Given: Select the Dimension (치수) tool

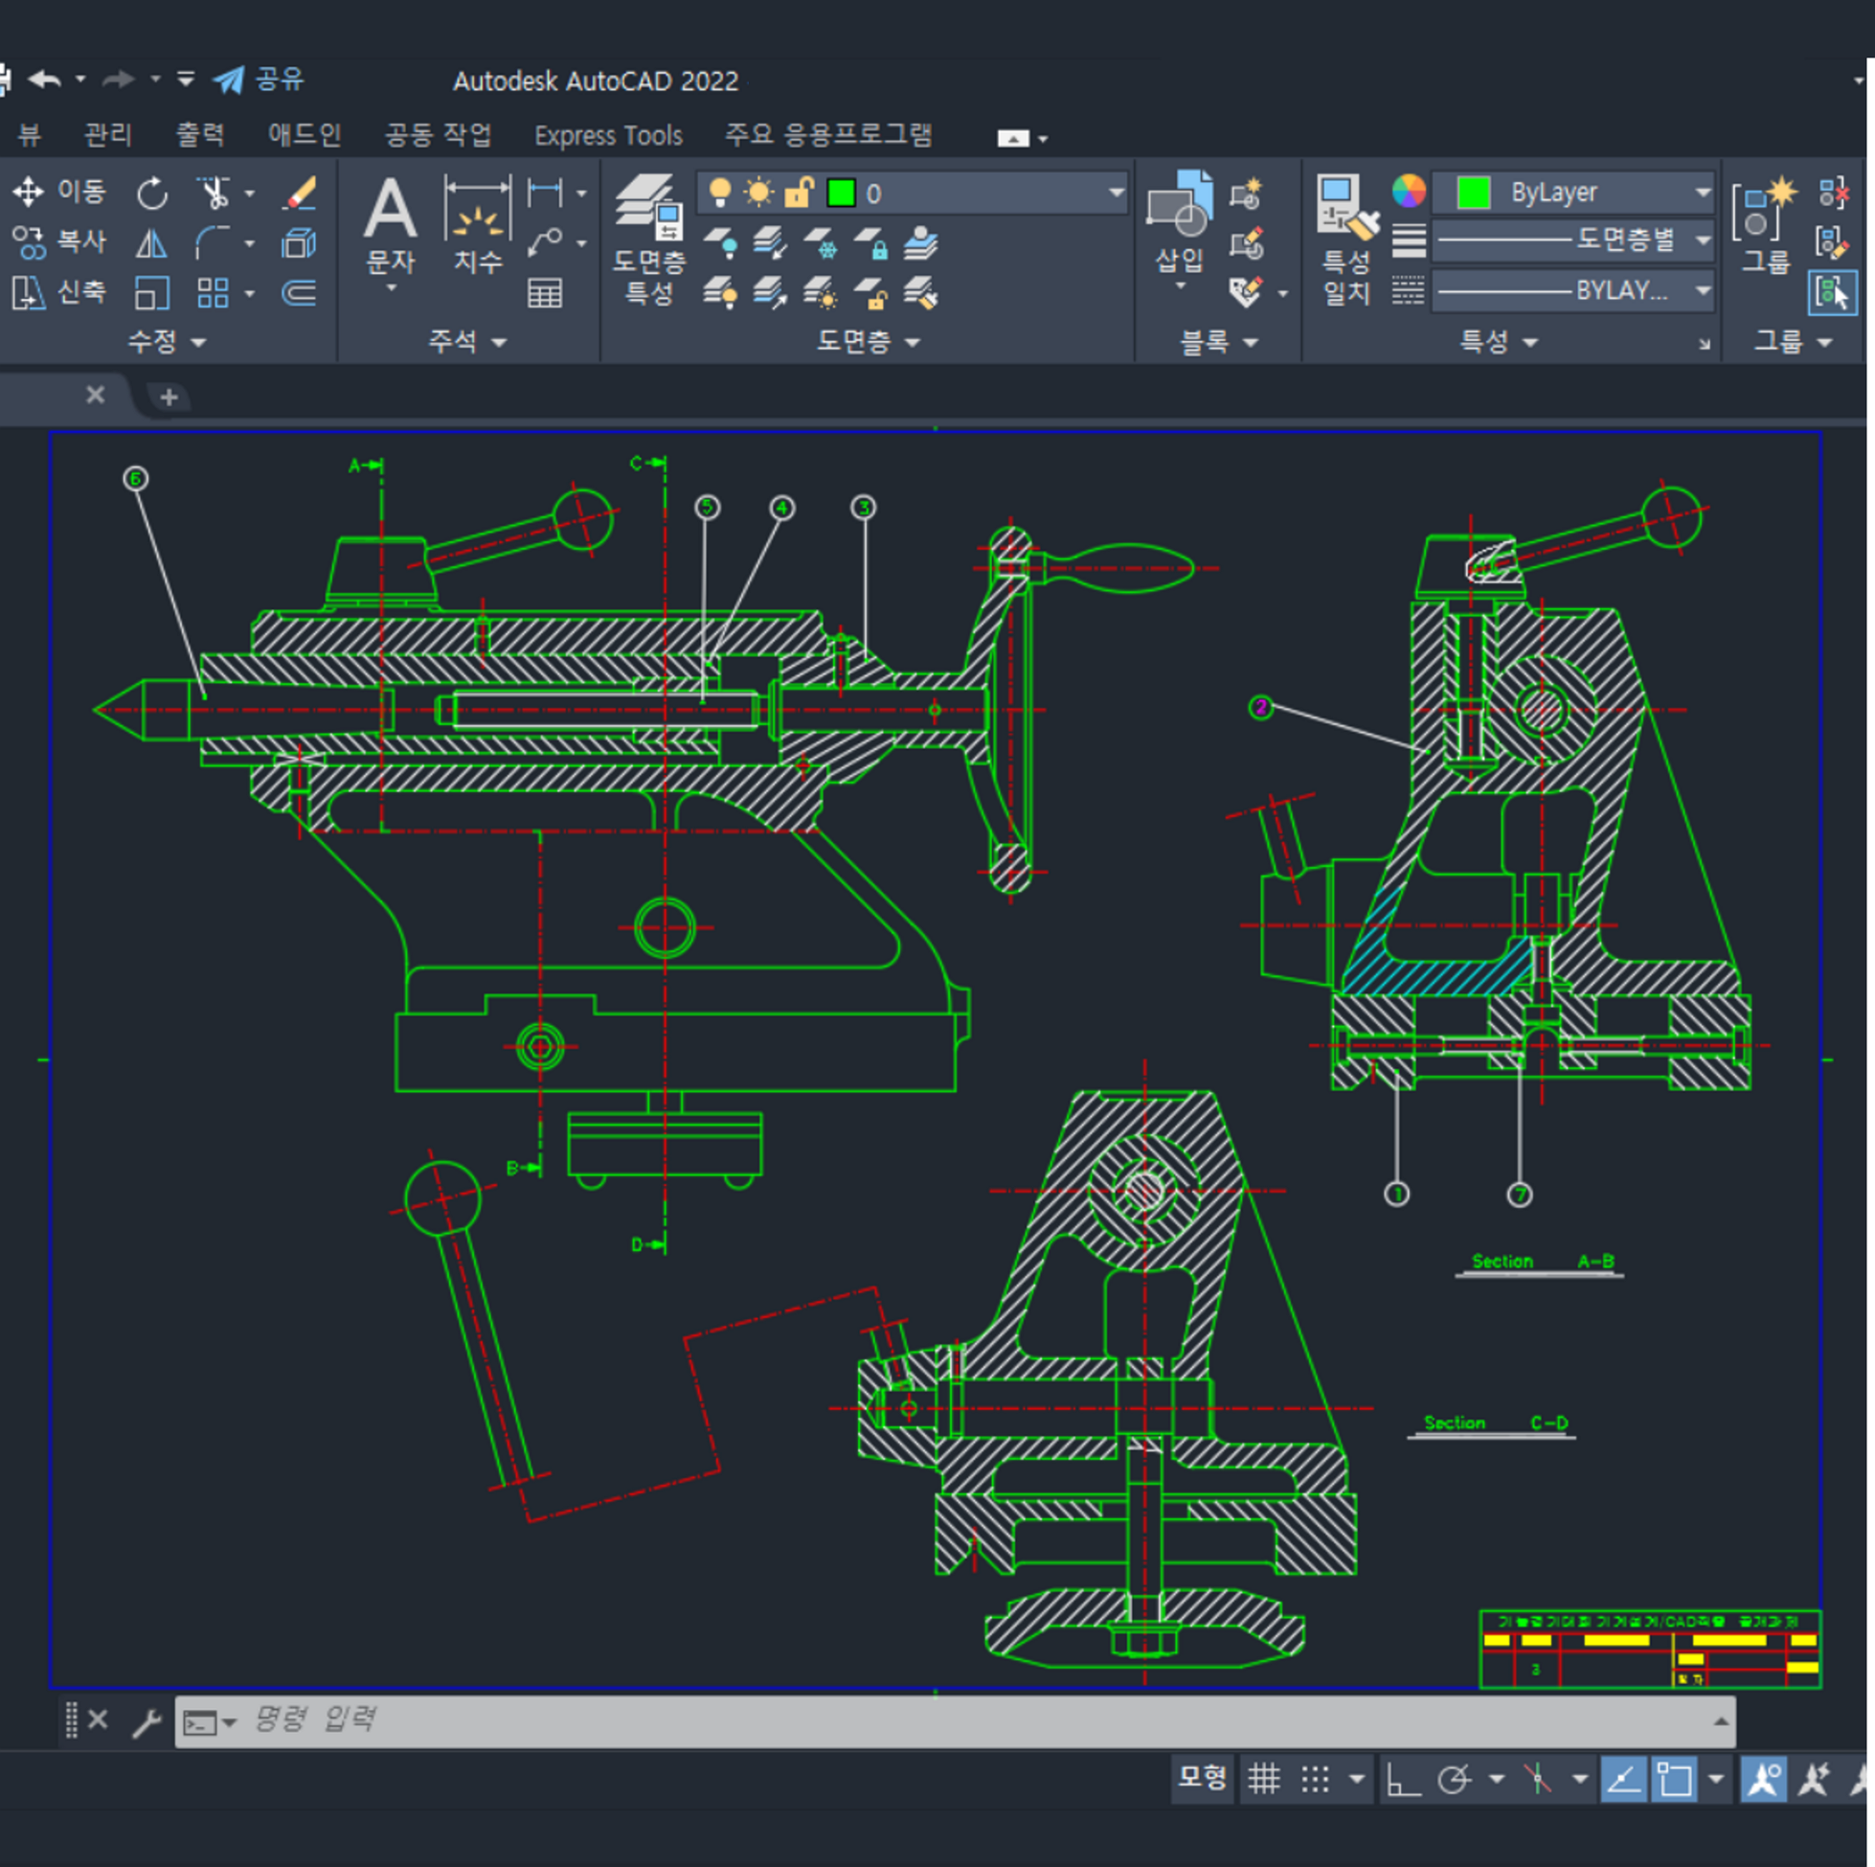Looking at the screenshot, I should point(478,225).
